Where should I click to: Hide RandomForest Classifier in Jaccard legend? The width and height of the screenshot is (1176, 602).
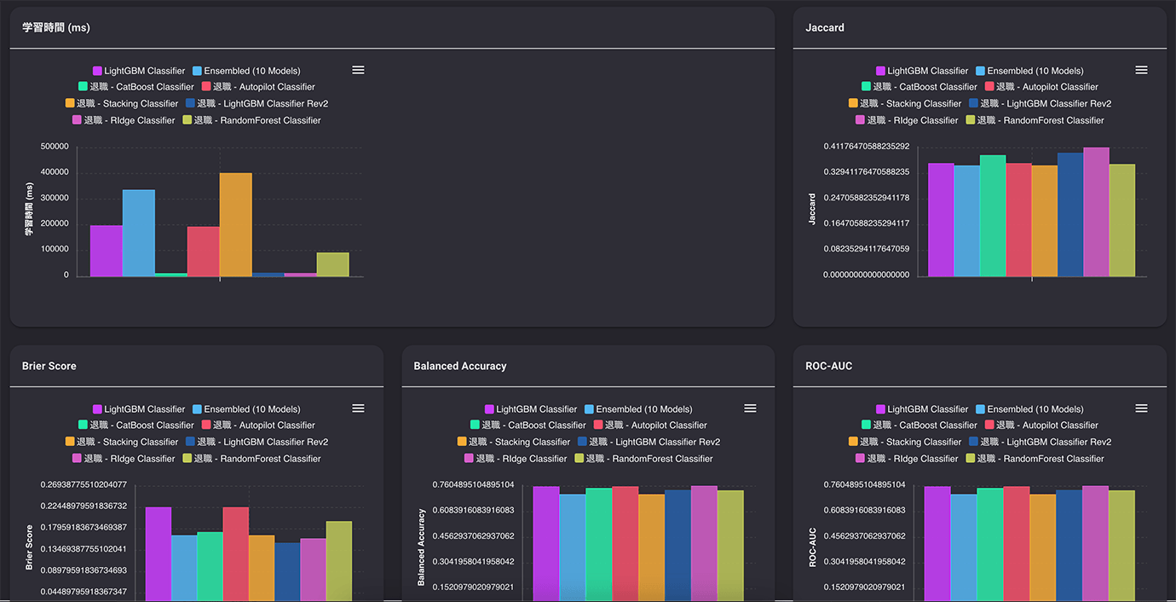(x=1035, y=120)
